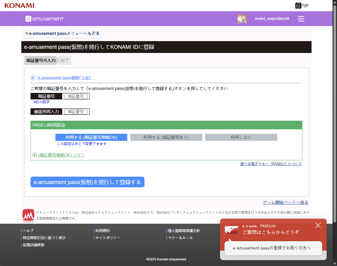This screenshot has height=266, width=337.
Task: Click e-amusement pass(仮想)を発行して登録する button
Action: [87, 182]
